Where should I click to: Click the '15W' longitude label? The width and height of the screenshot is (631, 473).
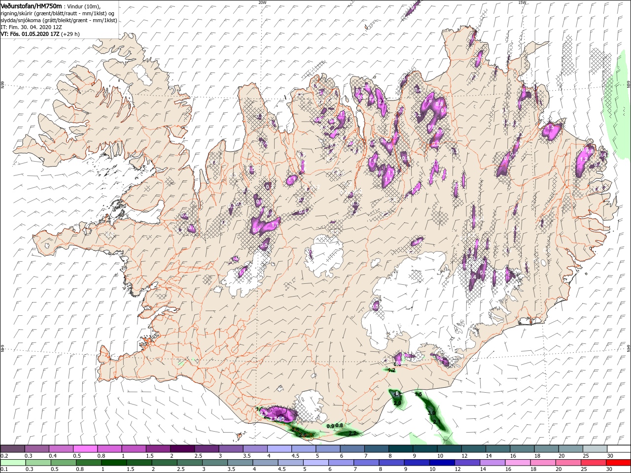[522, 2]
